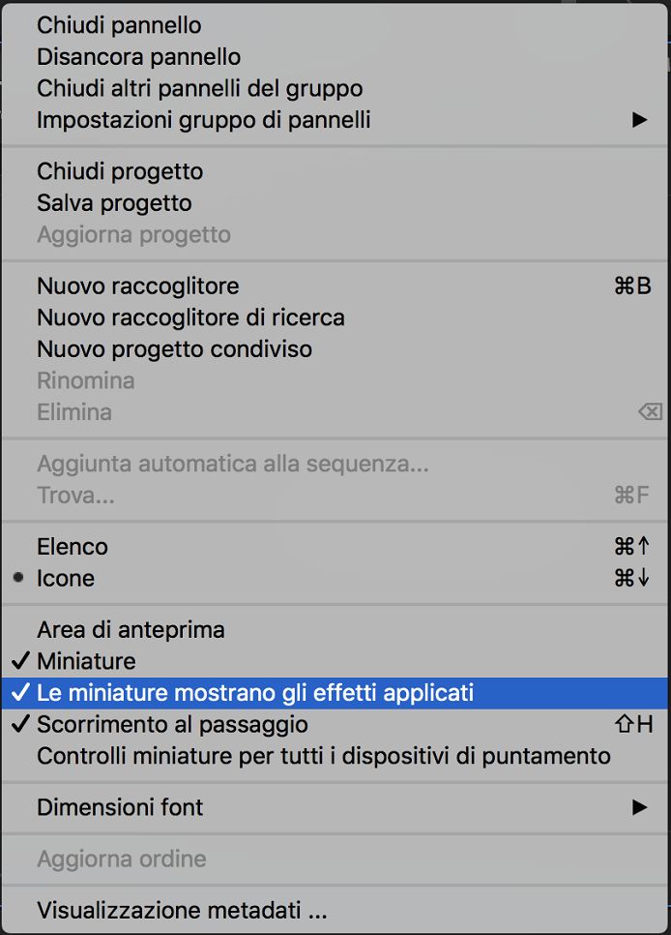
Task: Switch to Elenco view
Action: pos(73,547)
